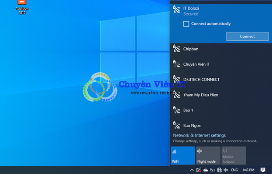This screenshot has height=174, width=272.
Task: Click the Bao 1 Wi-Fi signal icon
Action: coord(176,110)
